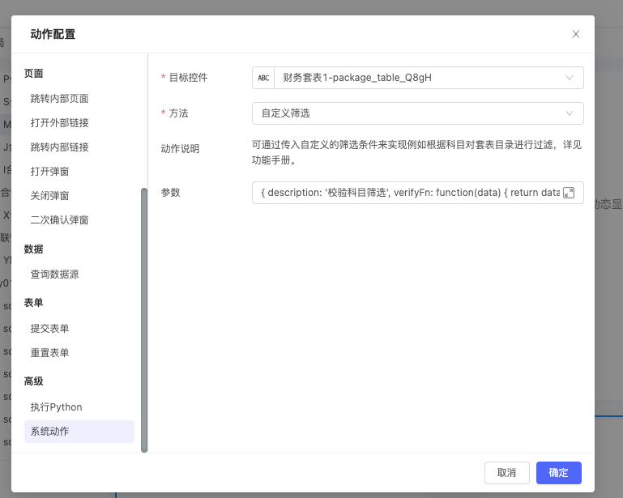Click the 高级 group heading
Image resolution: width=623 pixels, height=498 pixels.
point(33,381)
